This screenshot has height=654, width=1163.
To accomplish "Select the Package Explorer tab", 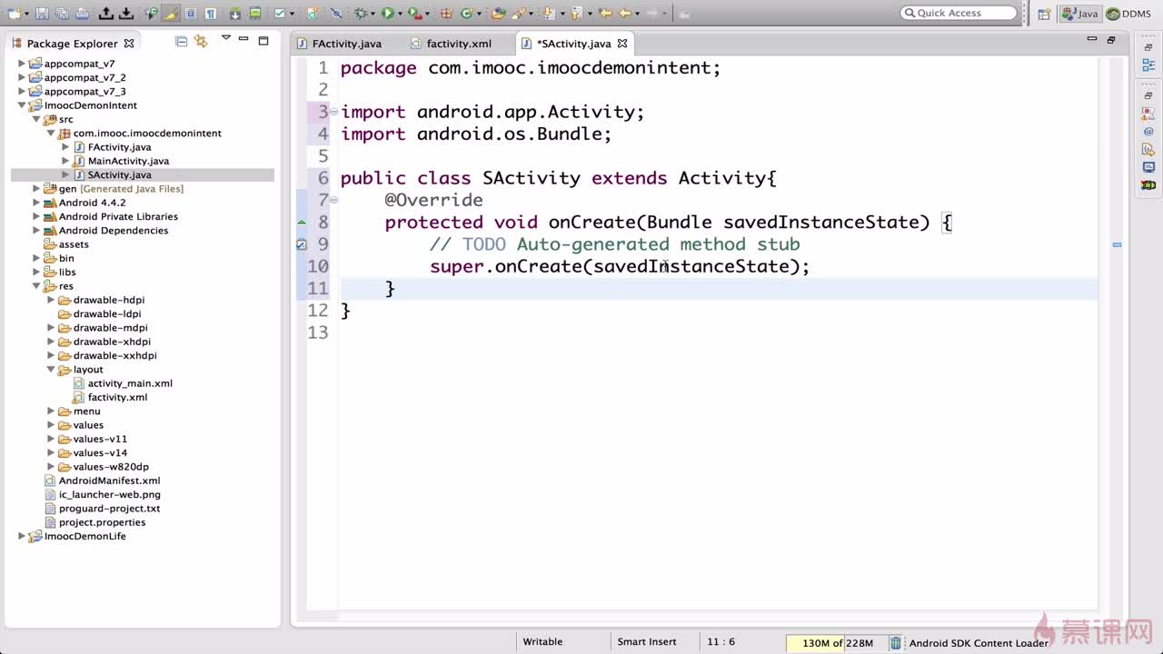I will click(x=72, y=43).
